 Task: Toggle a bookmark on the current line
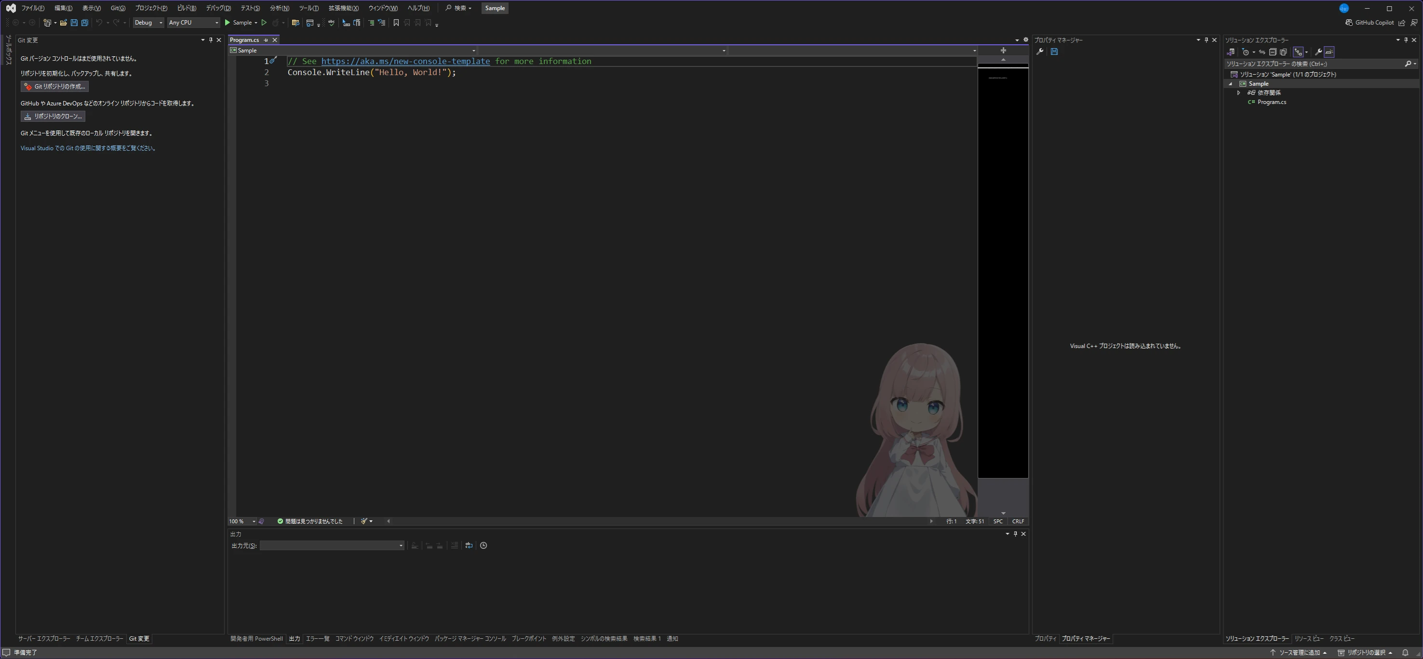(x=396, y=23)
